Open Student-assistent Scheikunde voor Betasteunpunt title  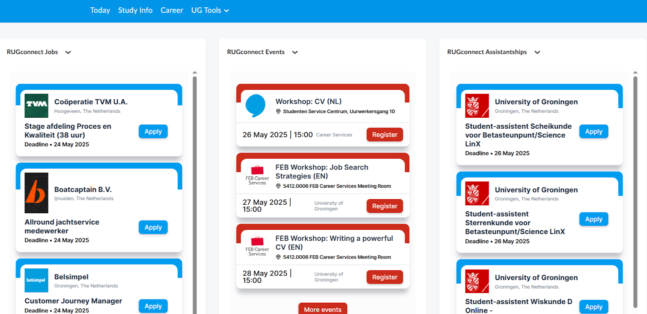click(x=518, y=135)
